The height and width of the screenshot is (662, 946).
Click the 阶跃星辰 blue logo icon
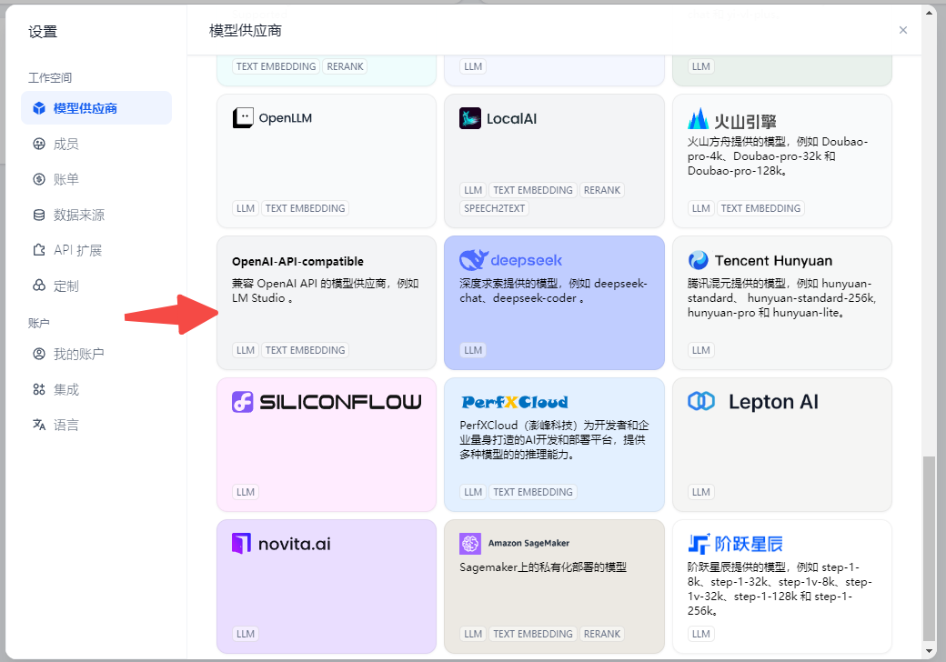pos(699,543)
